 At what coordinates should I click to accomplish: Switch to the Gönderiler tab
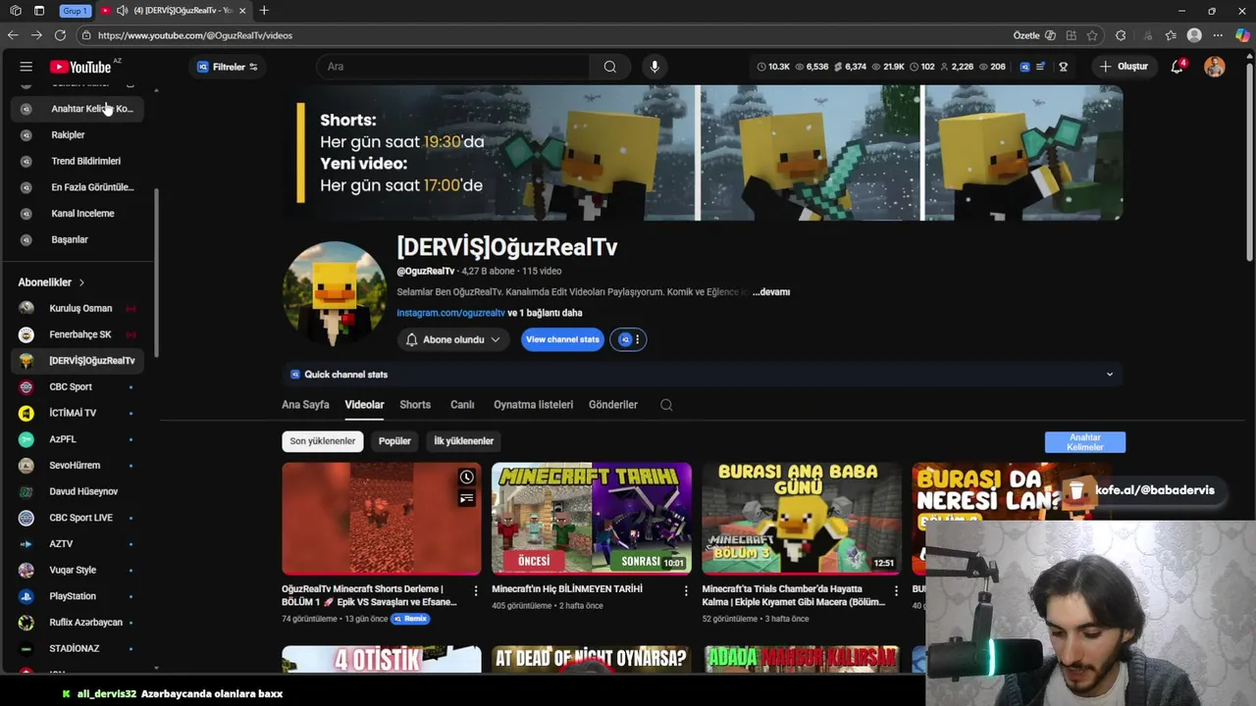tap(613, 405)
